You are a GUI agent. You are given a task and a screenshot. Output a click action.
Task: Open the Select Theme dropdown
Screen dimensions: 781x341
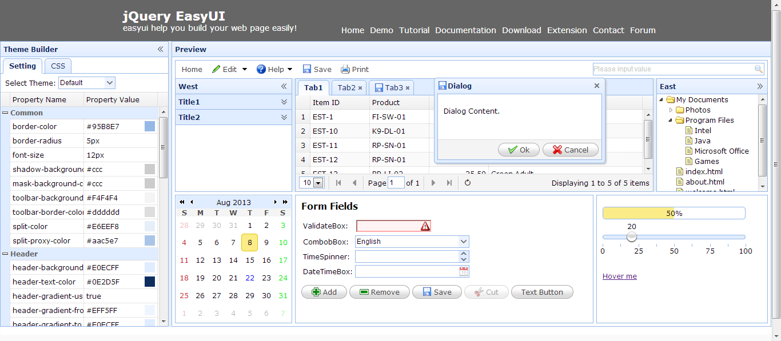110,83
